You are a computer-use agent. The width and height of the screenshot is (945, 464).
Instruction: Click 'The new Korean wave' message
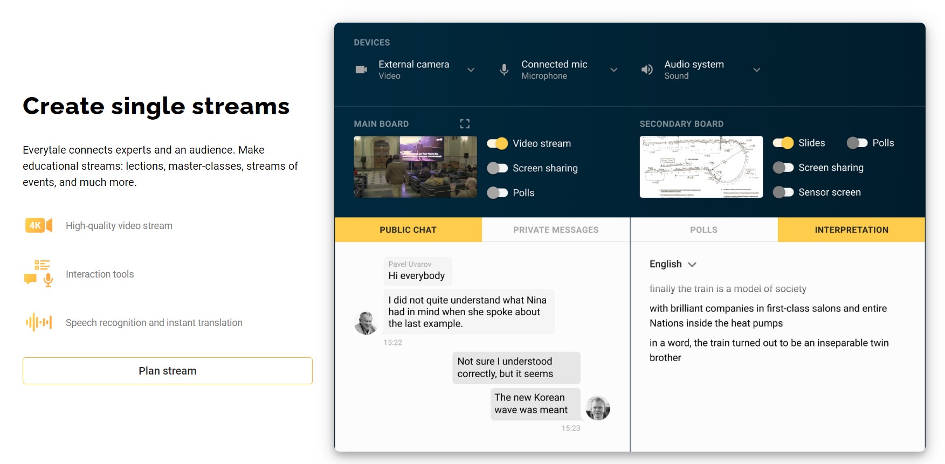(536, 404)
